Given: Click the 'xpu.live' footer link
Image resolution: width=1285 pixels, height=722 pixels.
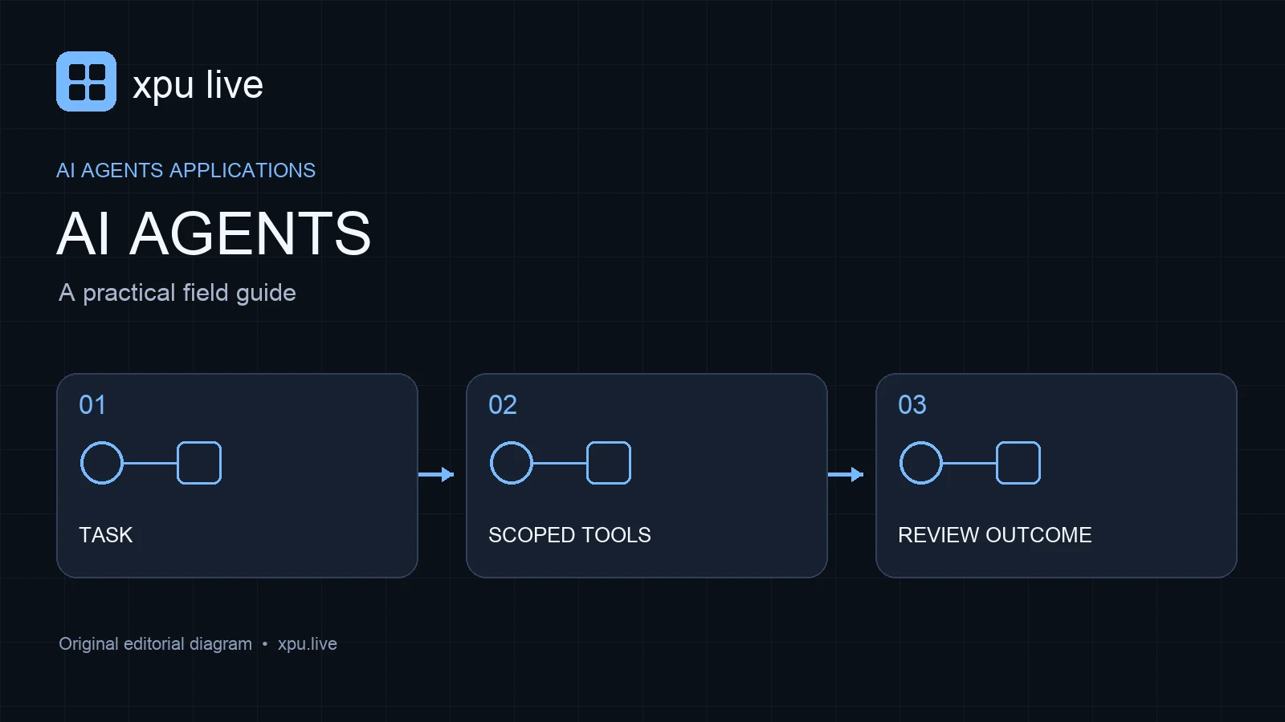Looking at the screenshot, I should pos(308,644).
